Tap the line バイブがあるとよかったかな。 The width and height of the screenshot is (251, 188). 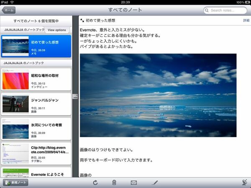[106, 47]
